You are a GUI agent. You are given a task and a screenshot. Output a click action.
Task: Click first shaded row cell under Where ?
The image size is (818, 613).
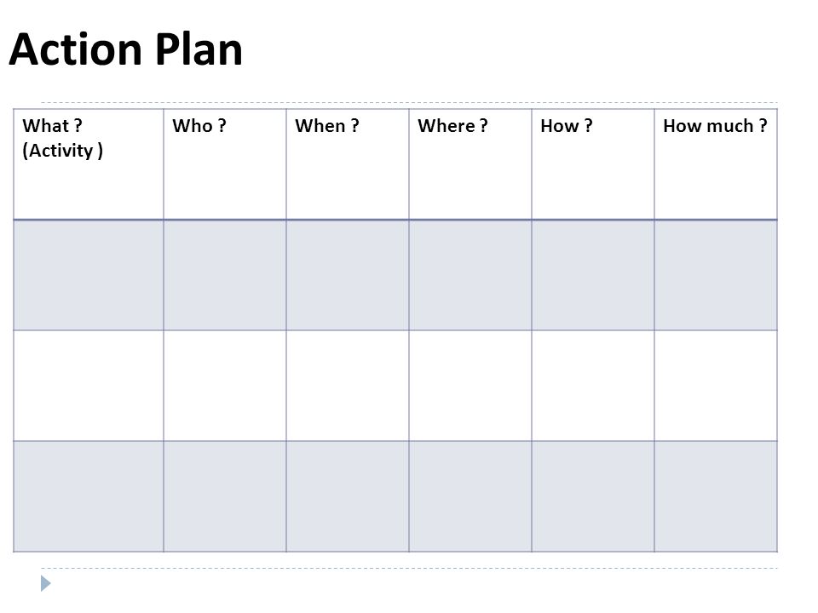(470, 275)
